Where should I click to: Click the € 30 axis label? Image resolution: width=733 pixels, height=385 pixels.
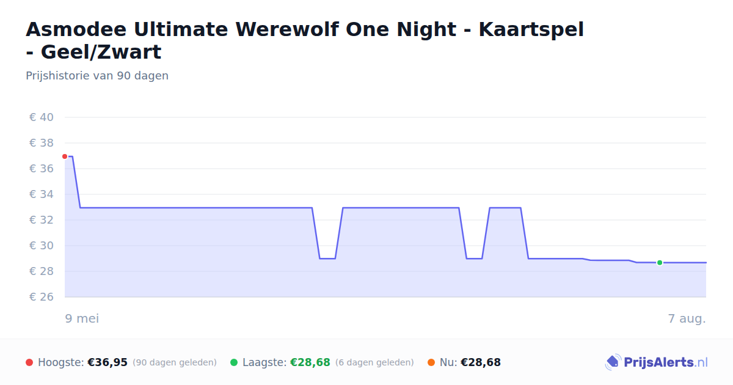point(42,246)
